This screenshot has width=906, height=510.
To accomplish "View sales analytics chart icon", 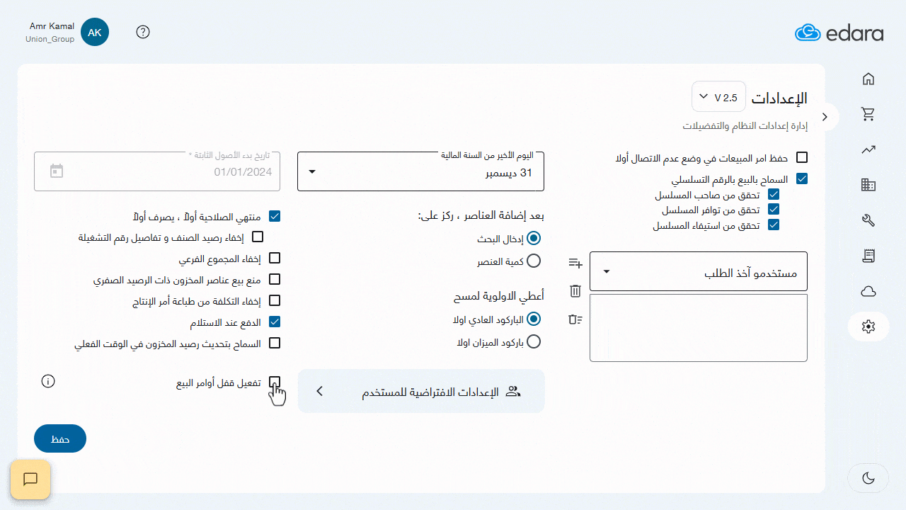I will pos(868,149).
